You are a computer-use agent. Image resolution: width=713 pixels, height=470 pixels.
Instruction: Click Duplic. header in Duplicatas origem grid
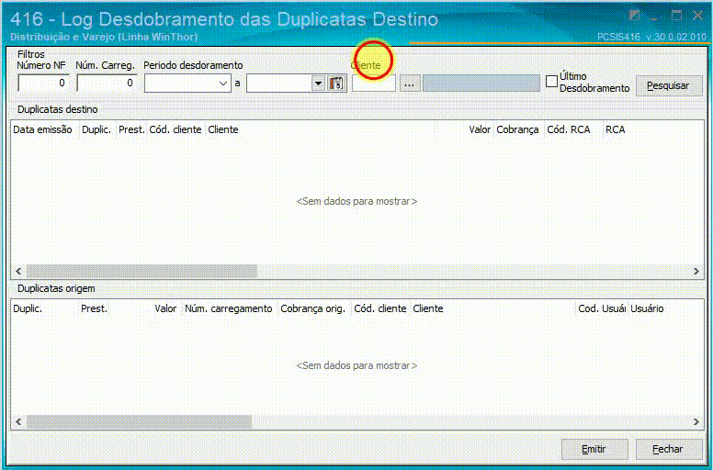click(x=45, y=308)
